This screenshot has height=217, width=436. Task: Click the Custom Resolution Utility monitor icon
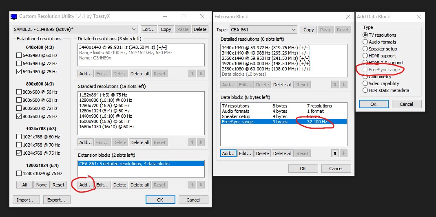(14, 17)
